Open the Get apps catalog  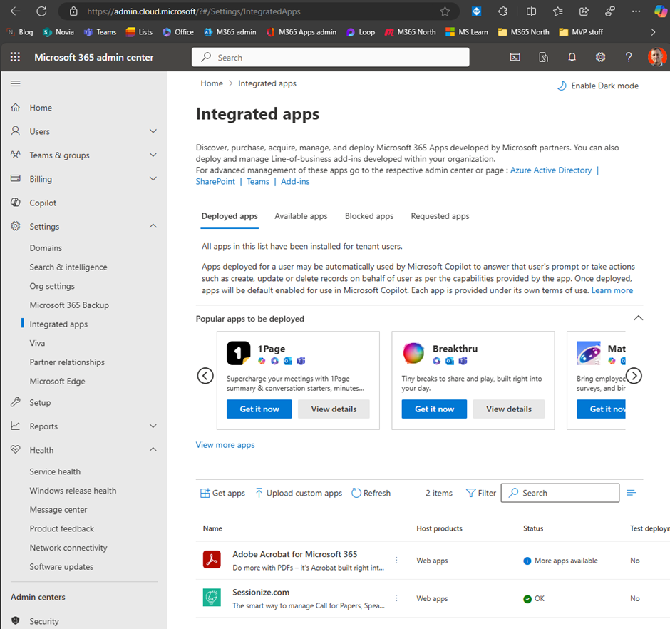tap(222, 493)
